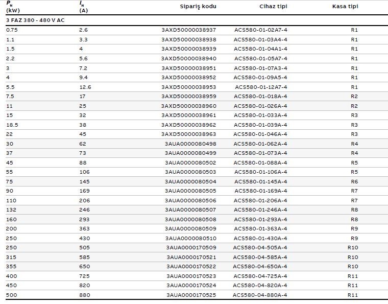
Task: Click order code 3AUA0000170524
Action: pos(191,286)
